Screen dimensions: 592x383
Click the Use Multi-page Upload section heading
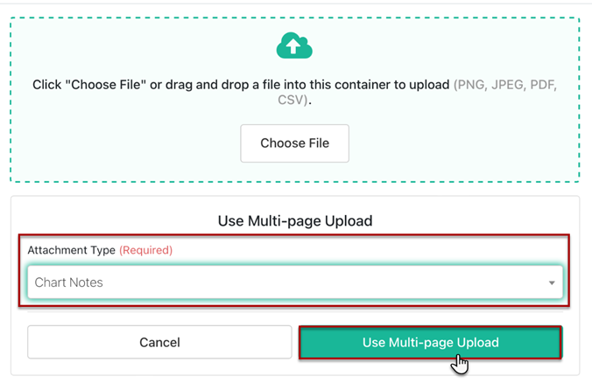pos(294,221)
